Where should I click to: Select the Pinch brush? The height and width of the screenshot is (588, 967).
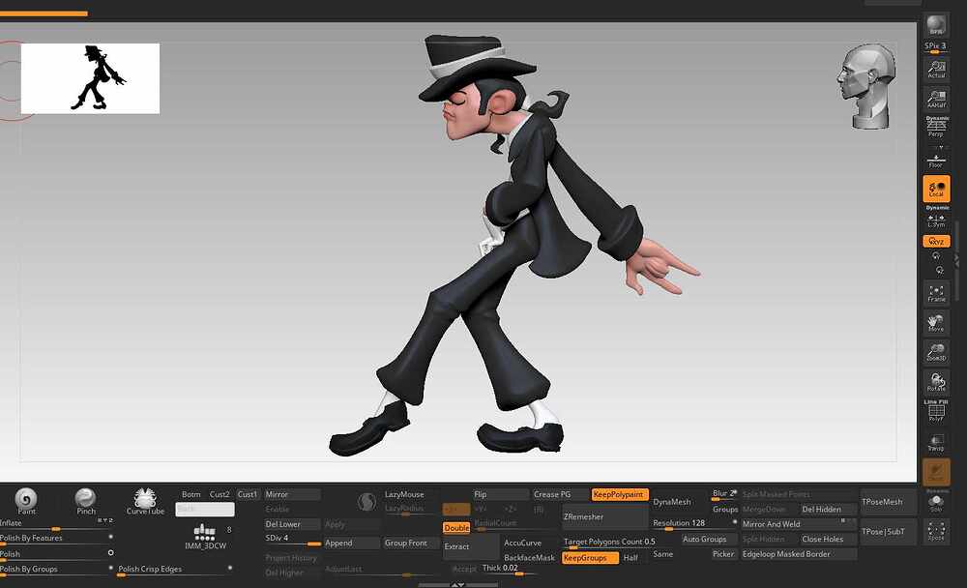[85, 500]
